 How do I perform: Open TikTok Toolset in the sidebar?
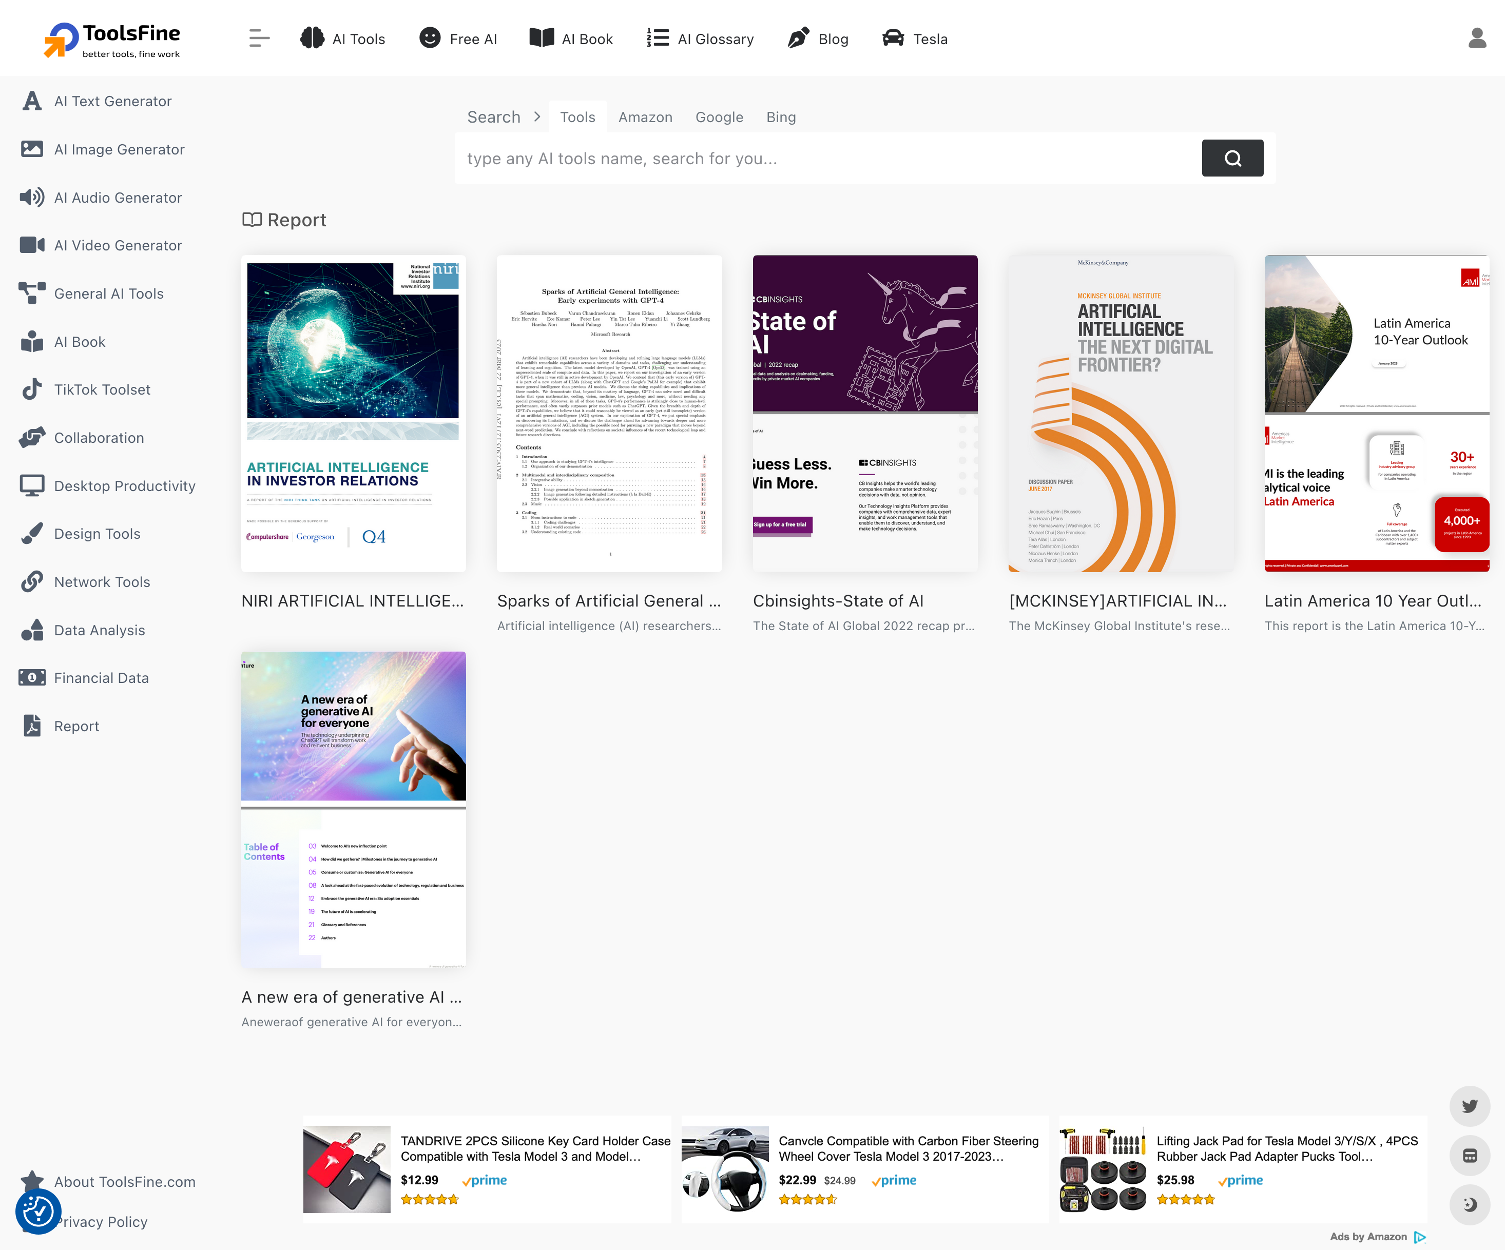coord(102,389)
